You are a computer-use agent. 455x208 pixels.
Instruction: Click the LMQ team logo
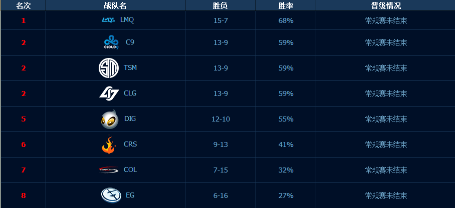click(109, 19)
